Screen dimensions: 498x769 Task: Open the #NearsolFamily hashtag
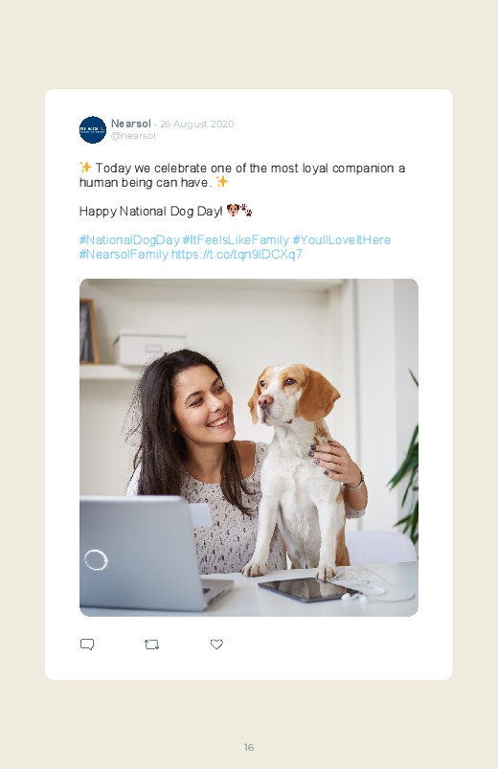[124, 255]
